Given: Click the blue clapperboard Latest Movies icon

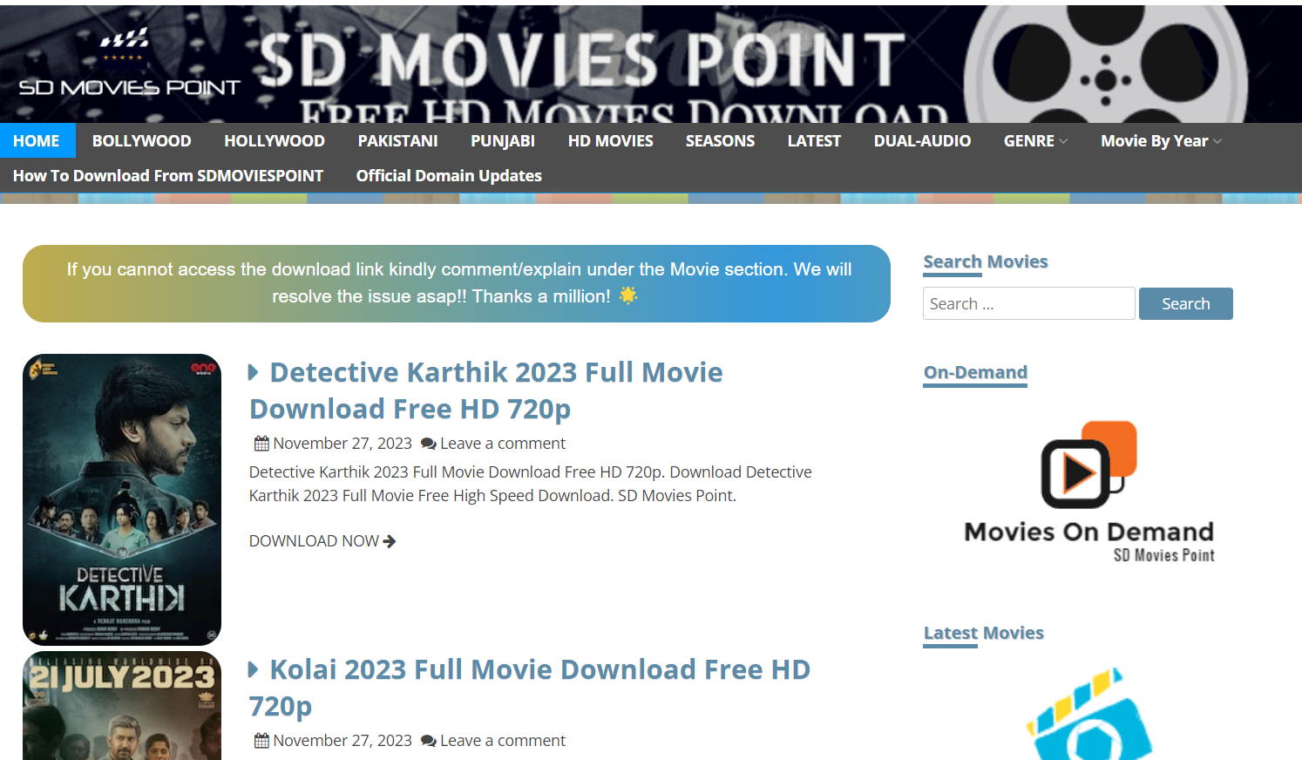Looking at the screenshot, I should (x=1090, y=716).
